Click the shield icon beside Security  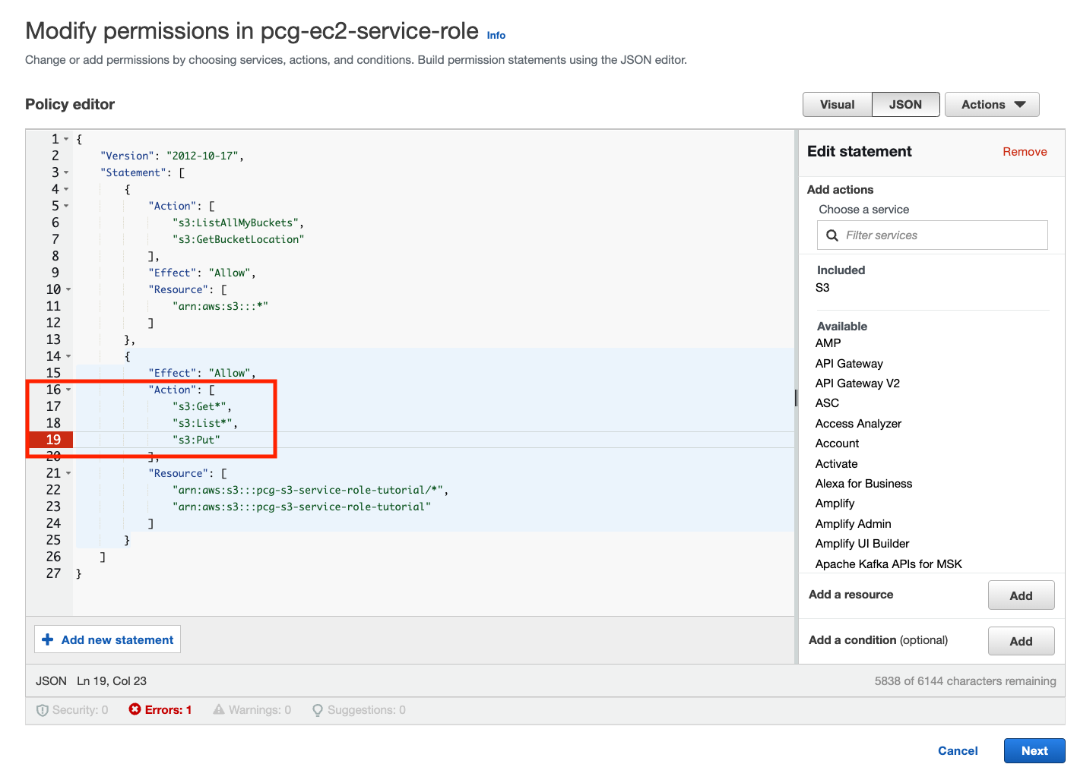click(x=43, y=710)
